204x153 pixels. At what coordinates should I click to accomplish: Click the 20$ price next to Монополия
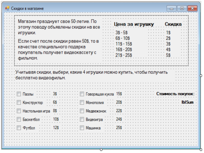[x=119, y=102]
